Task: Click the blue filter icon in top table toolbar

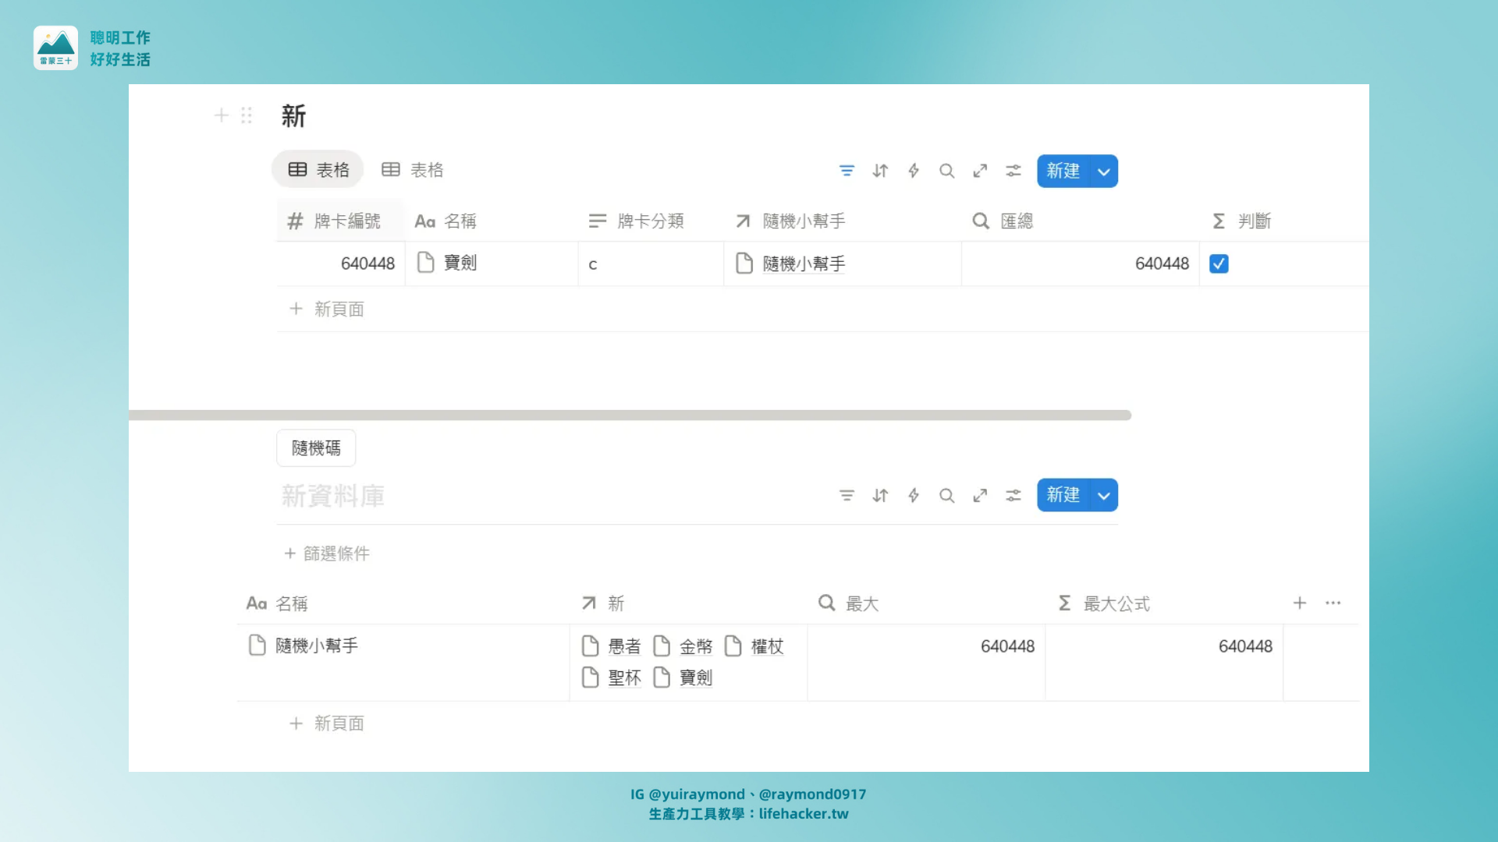Action: (847, 171)
